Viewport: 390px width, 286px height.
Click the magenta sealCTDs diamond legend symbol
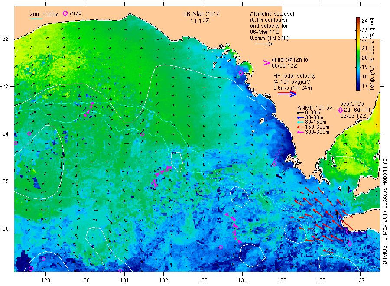pos(341,110)
